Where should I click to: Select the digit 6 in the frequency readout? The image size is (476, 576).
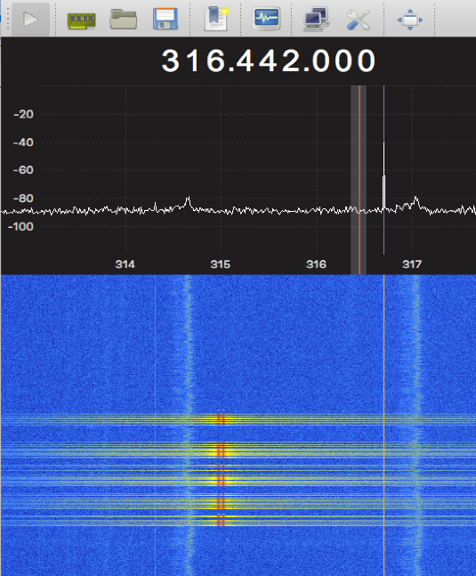[x=215, y=61]
